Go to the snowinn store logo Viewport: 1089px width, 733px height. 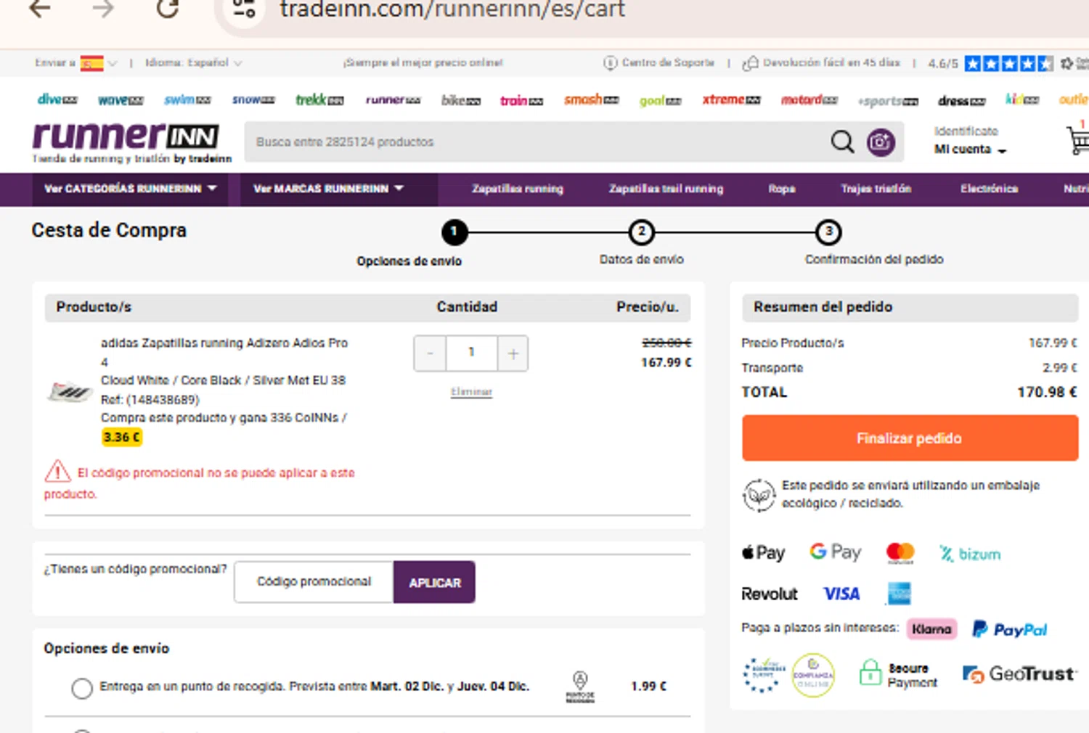pyautogui.click(x=253, y=99)
